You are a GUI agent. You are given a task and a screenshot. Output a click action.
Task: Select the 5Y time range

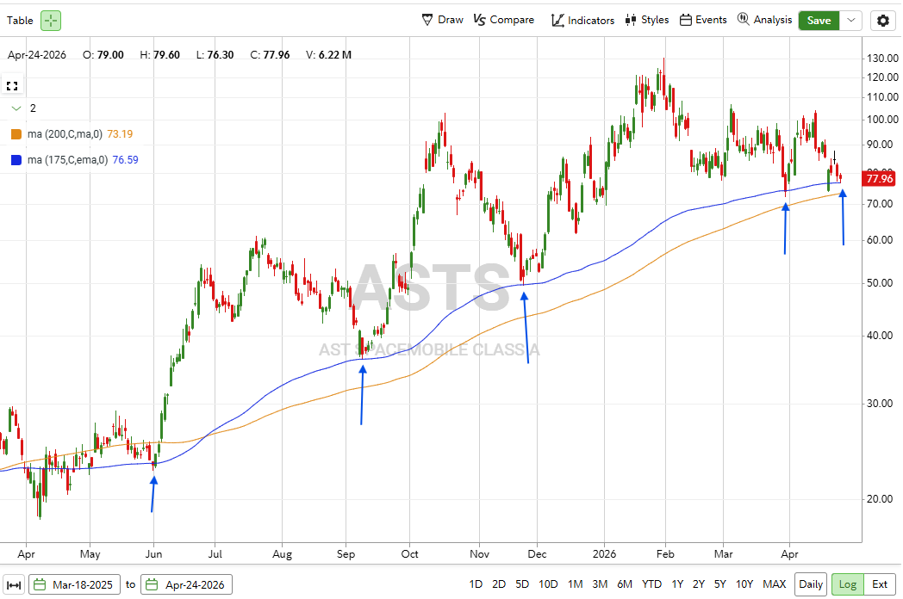click(719, 584)
